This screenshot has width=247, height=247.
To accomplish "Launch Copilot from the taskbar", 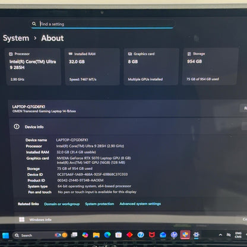I will click(85, 235).
